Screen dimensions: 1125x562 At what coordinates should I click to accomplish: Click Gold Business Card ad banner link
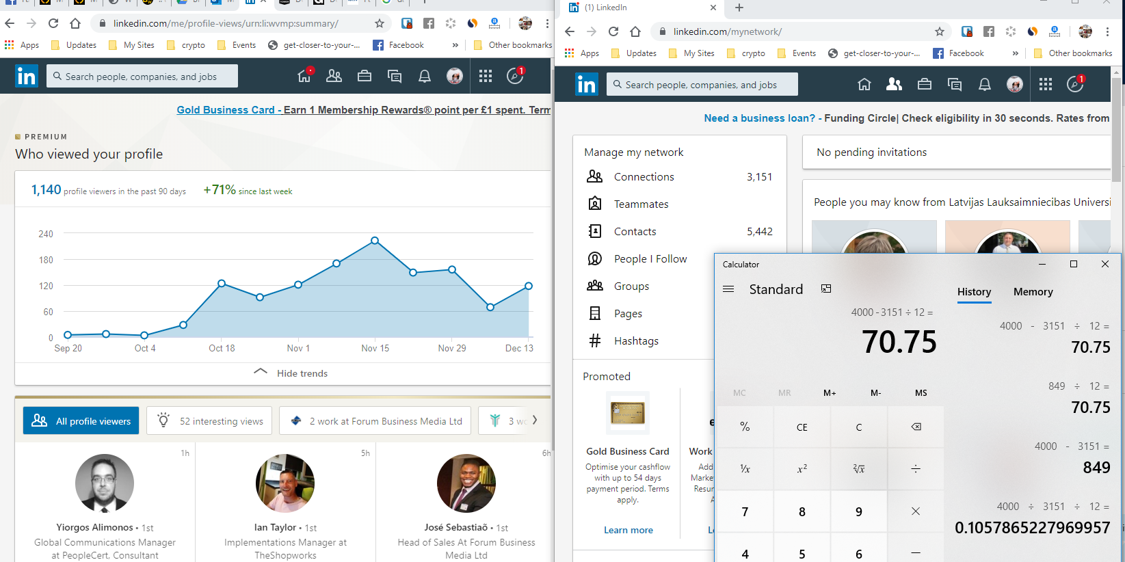(364, 110)
